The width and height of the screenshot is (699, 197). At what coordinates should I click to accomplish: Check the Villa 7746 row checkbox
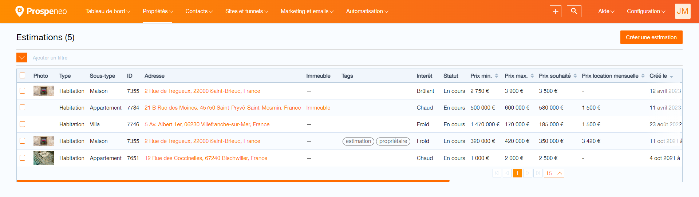[23, 124]
